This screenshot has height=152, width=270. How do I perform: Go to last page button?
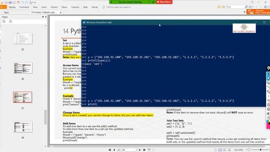144,150
